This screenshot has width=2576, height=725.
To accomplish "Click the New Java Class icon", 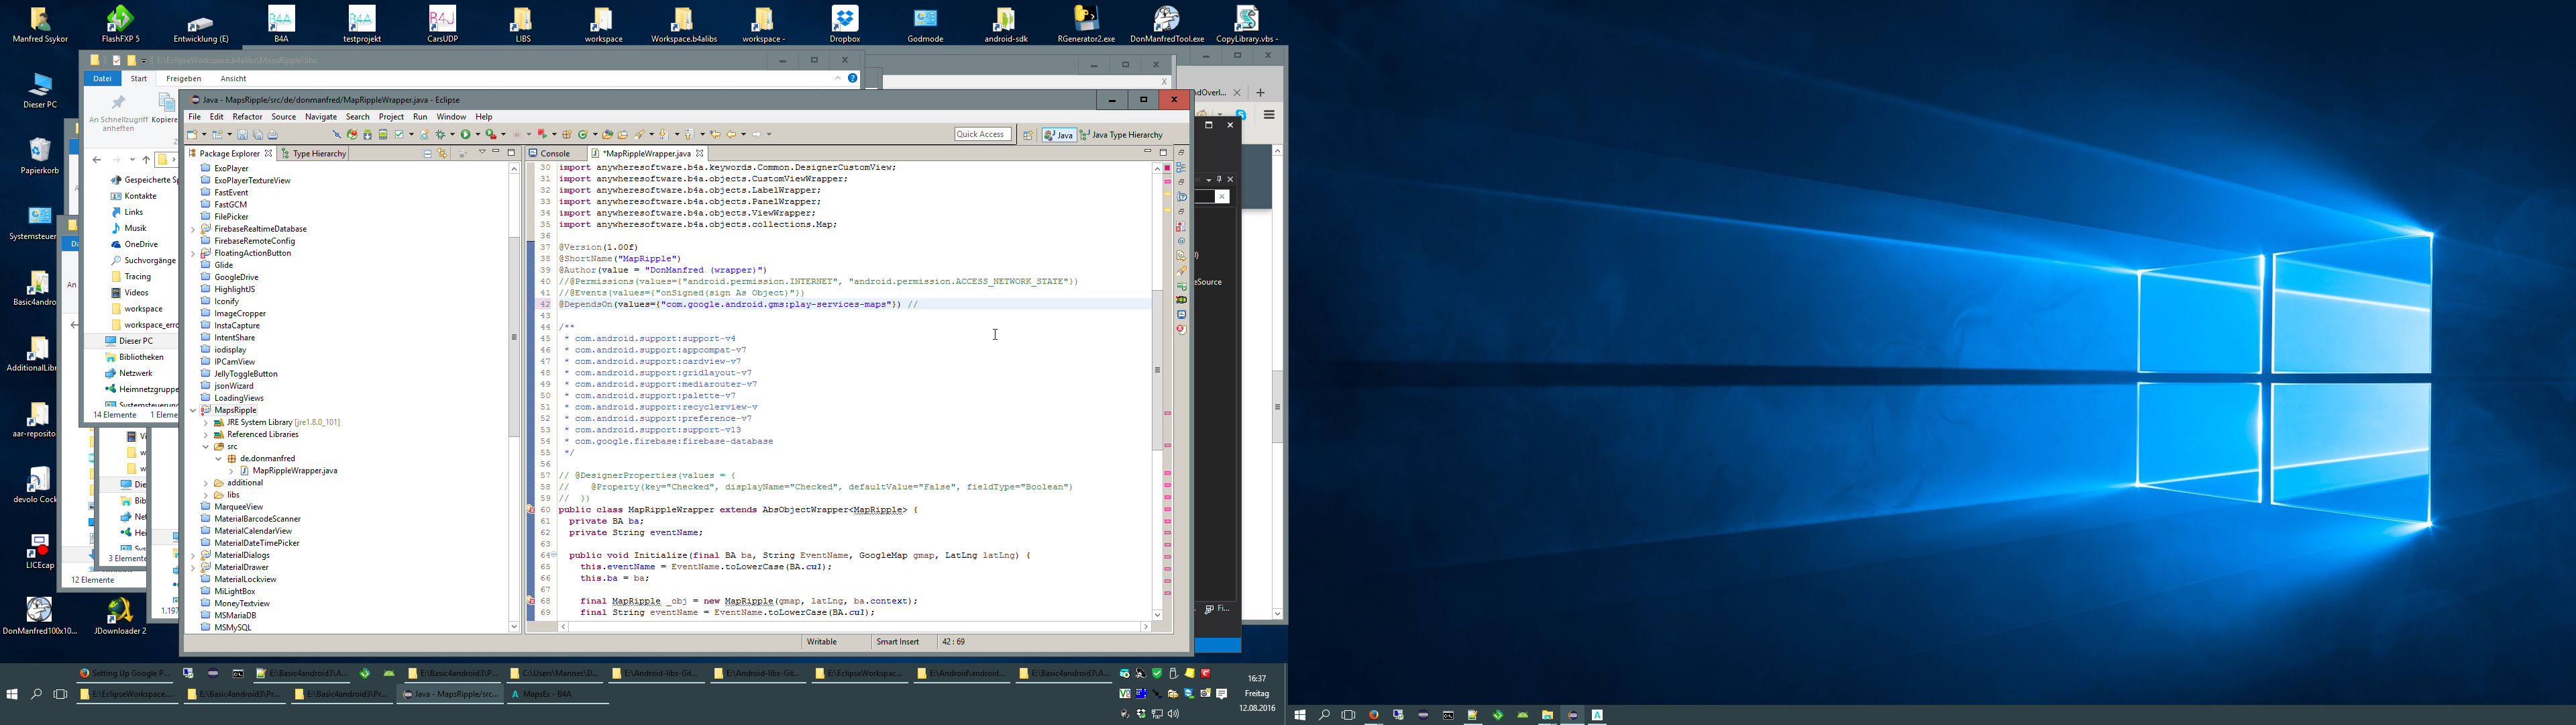I will tap(583, 134).
